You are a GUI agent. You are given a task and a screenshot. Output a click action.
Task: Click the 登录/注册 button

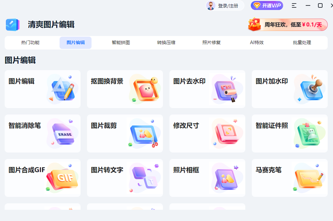[x=225, y=6]
